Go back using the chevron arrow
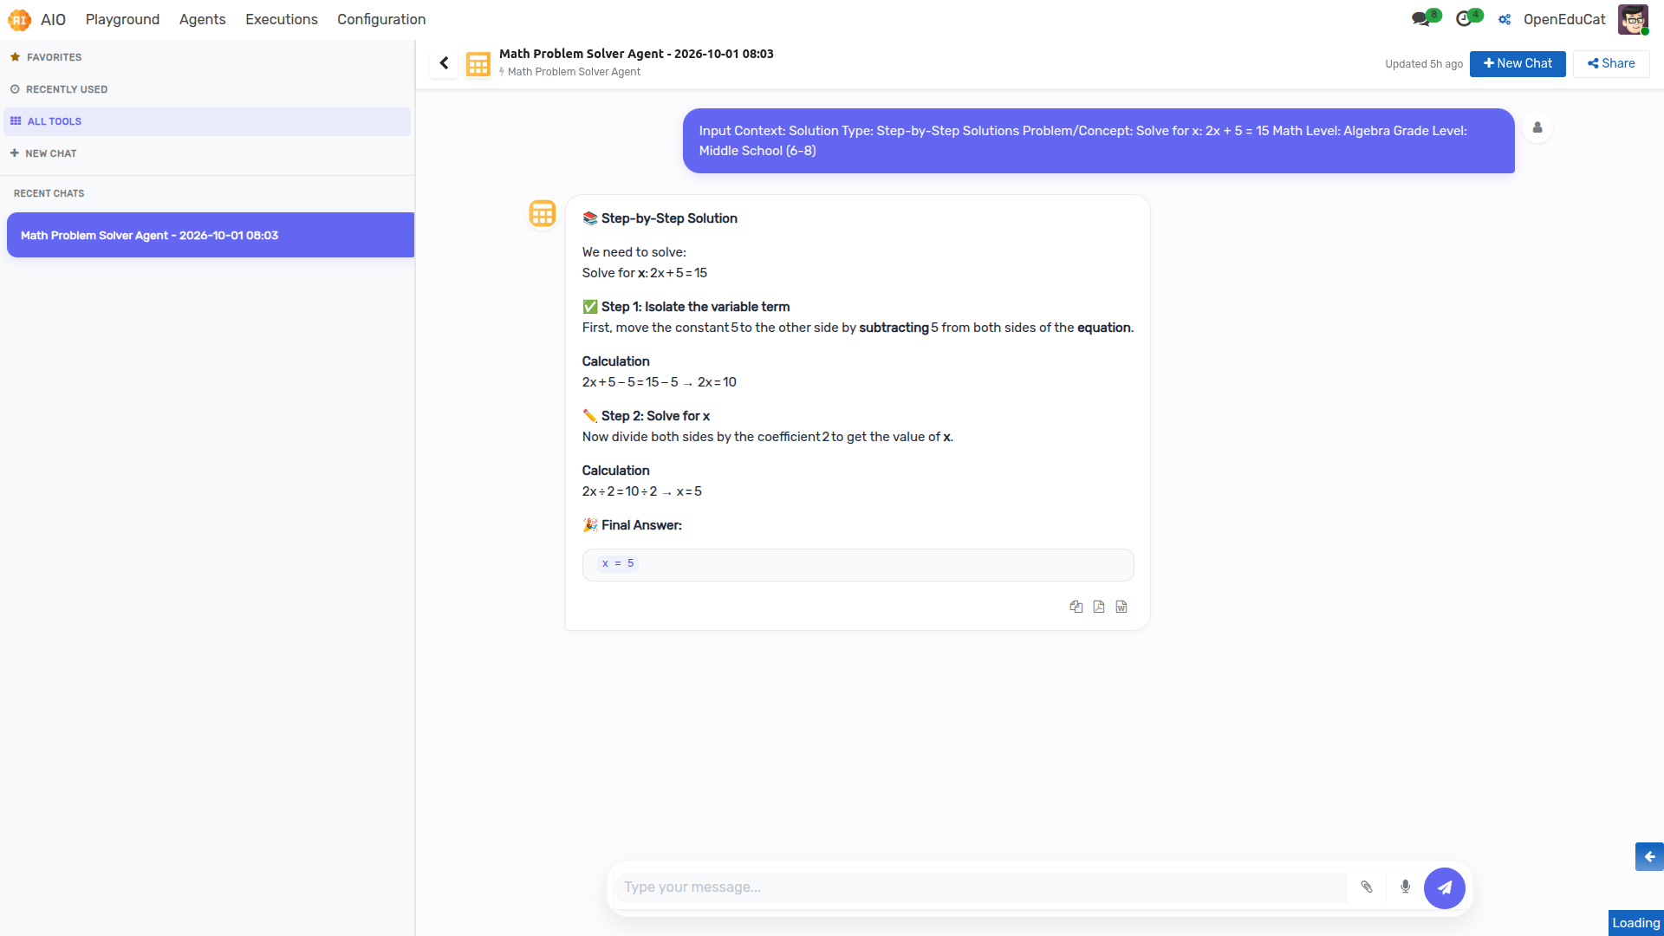This screenshot has height=936, width=1664. coord(444,63)
